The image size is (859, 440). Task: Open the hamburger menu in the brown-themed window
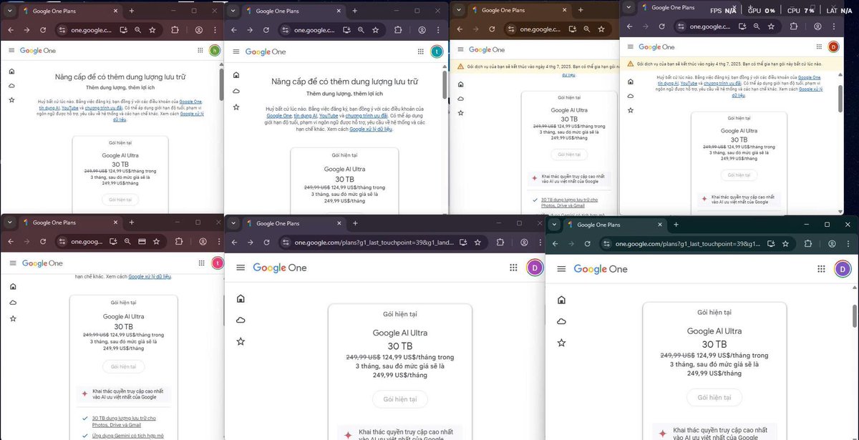[461, 49]
